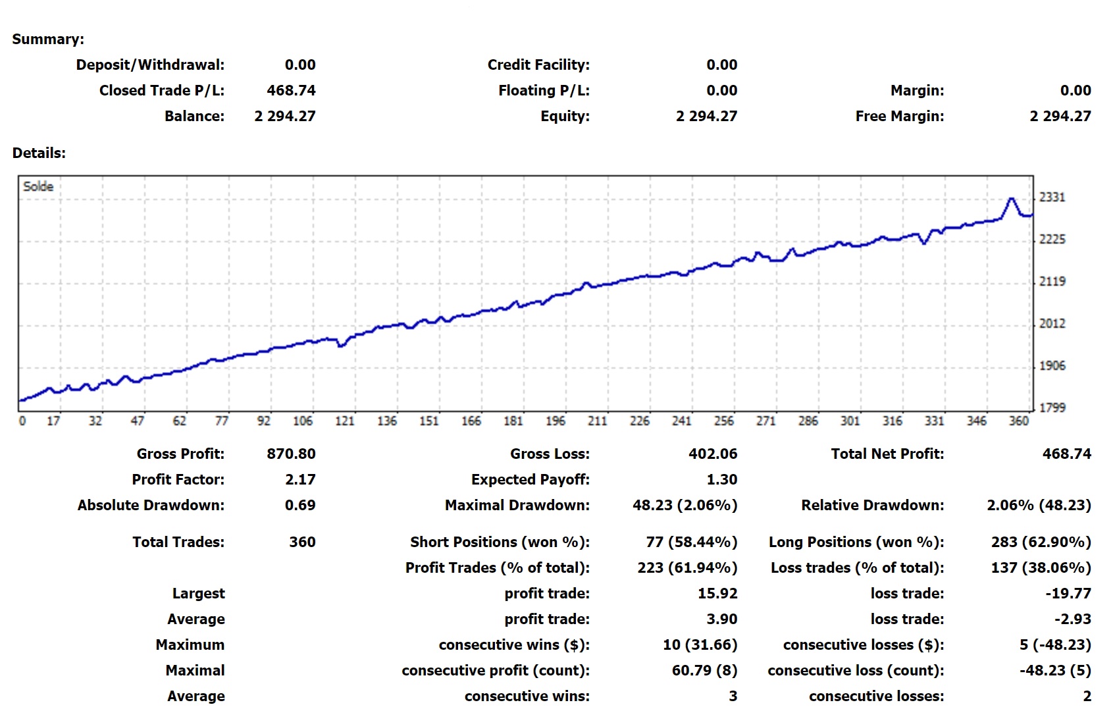Select the Absolute Drawdown value 0.69
Screen dimensions: 1113x711
pos(300,505)
